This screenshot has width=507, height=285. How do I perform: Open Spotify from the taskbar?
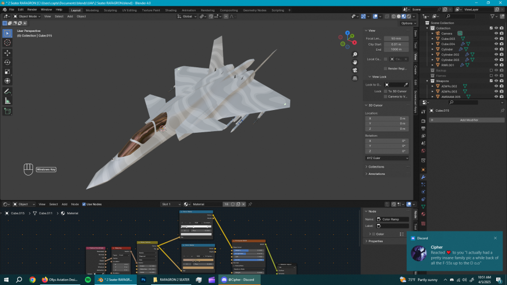(x=88, y=279)
